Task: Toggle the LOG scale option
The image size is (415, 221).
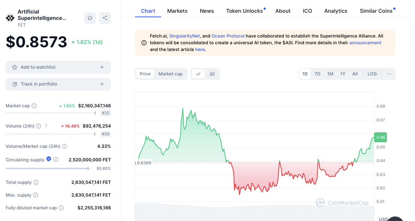Action: tap(372, 74)
